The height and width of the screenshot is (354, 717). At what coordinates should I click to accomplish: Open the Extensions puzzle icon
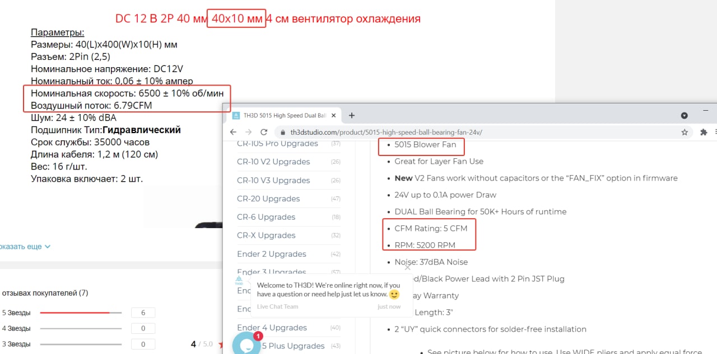[x=704, y=133]
